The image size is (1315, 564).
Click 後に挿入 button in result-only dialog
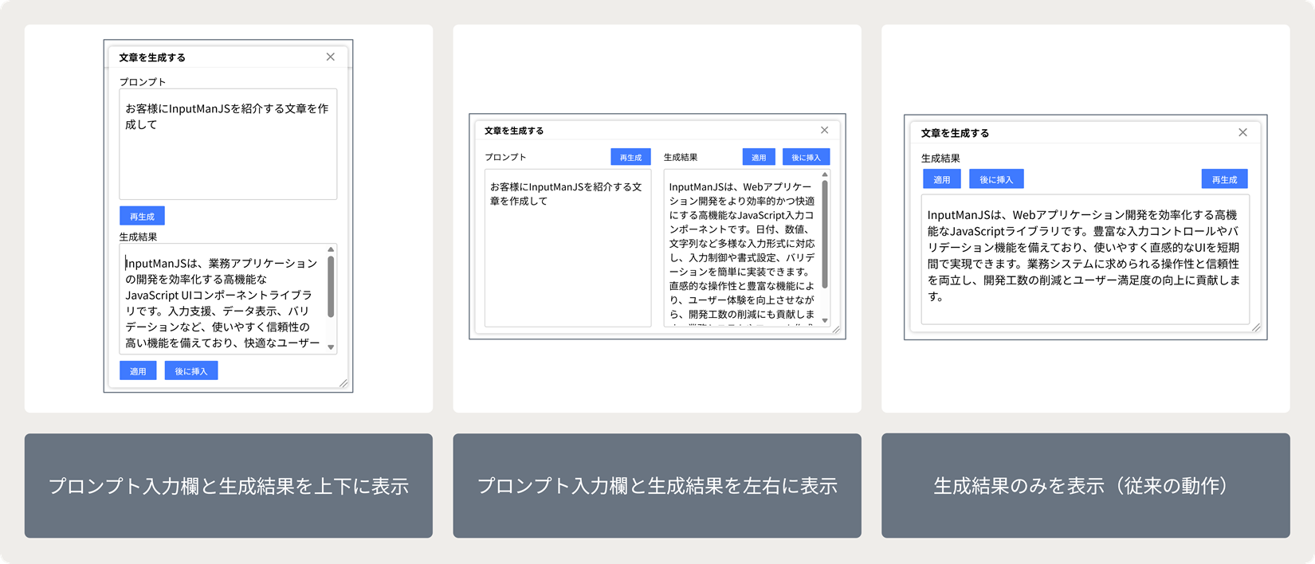(996, 179)
